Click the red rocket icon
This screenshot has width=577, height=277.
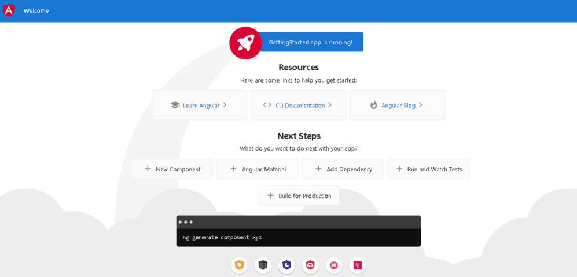pyautogui.click(x=245, y=43)
